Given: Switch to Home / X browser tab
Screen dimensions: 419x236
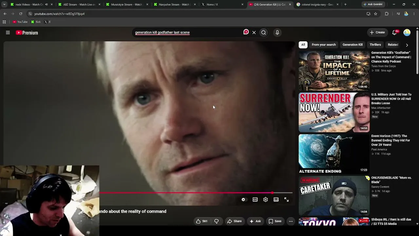Looking at the screenshot, I should 222,5.
